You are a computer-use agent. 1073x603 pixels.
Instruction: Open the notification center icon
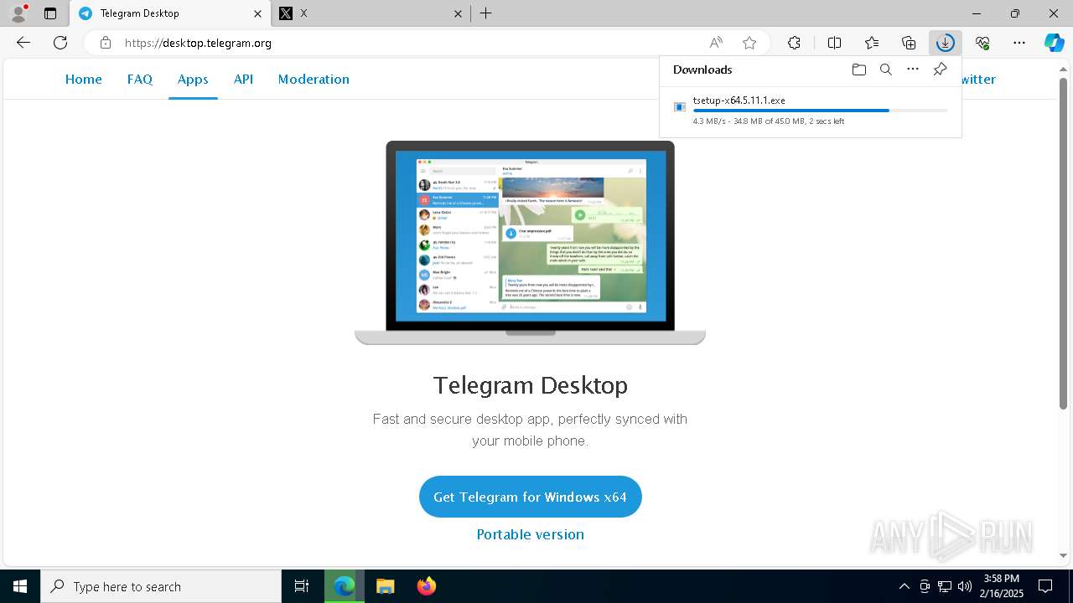(x=1045, y=586)
